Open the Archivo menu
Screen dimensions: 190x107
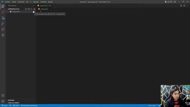(8, 2)
